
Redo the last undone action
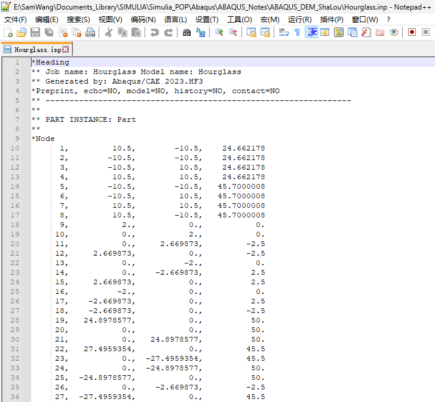[169, 32]
